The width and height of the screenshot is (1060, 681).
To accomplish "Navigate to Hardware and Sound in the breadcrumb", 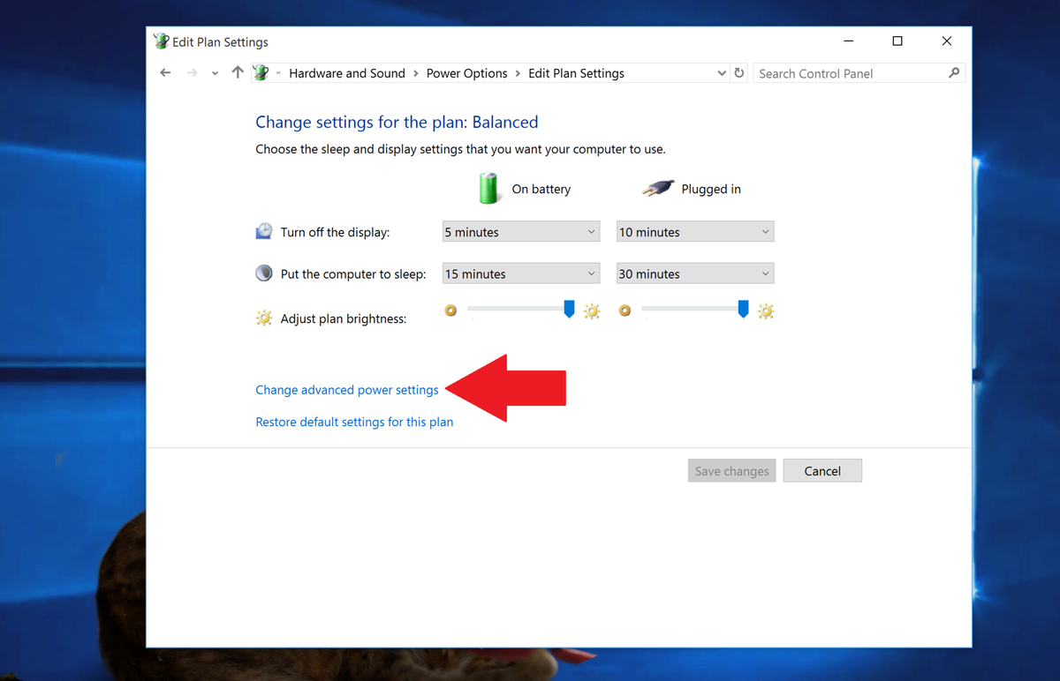I will pyautogui.click(x=347, y=73).
